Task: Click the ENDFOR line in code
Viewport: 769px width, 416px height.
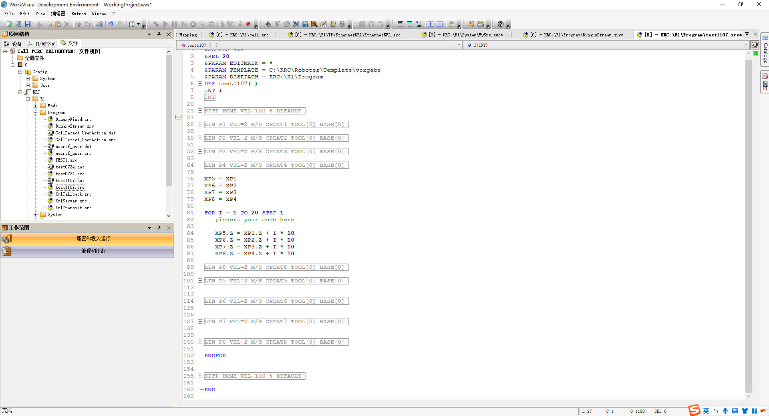Action: pyautogui.click(x=215, y=356)
